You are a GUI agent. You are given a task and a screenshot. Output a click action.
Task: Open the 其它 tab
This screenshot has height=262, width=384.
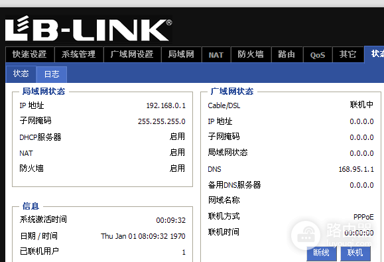(348, 54)
